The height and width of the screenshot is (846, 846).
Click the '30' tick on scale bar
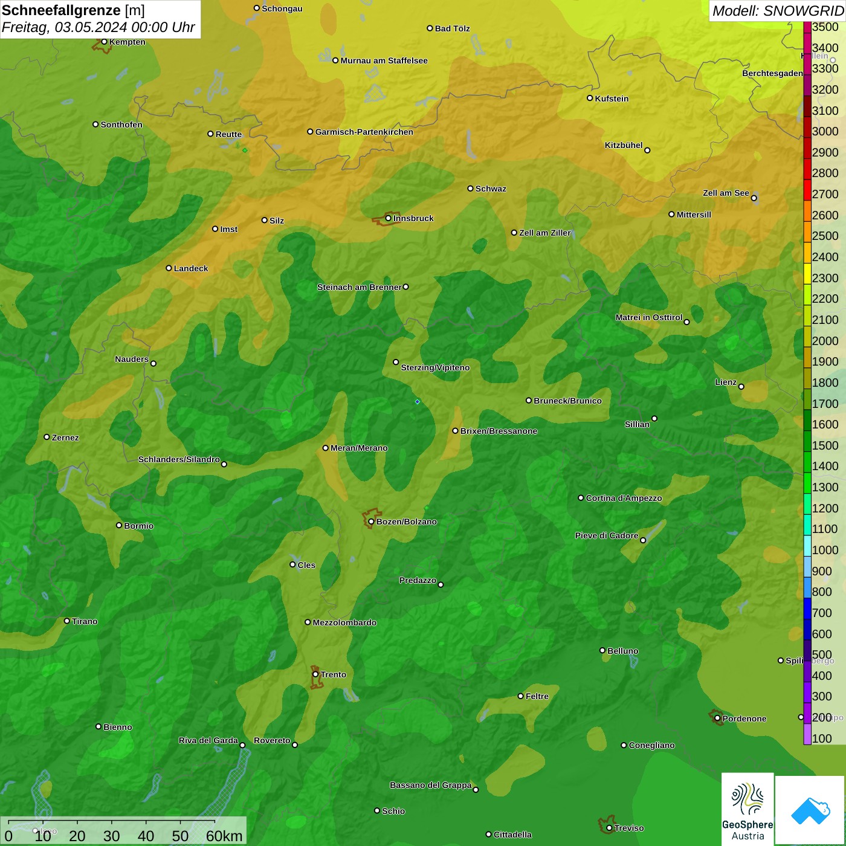click(111, 836)
